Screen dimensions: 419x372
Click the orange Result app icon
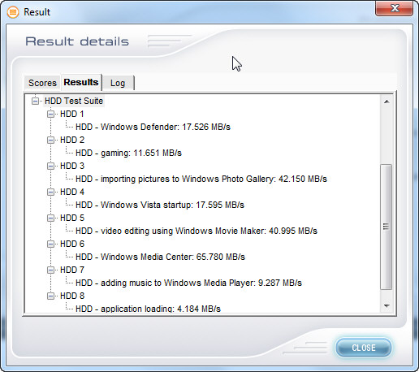(13, 12)
